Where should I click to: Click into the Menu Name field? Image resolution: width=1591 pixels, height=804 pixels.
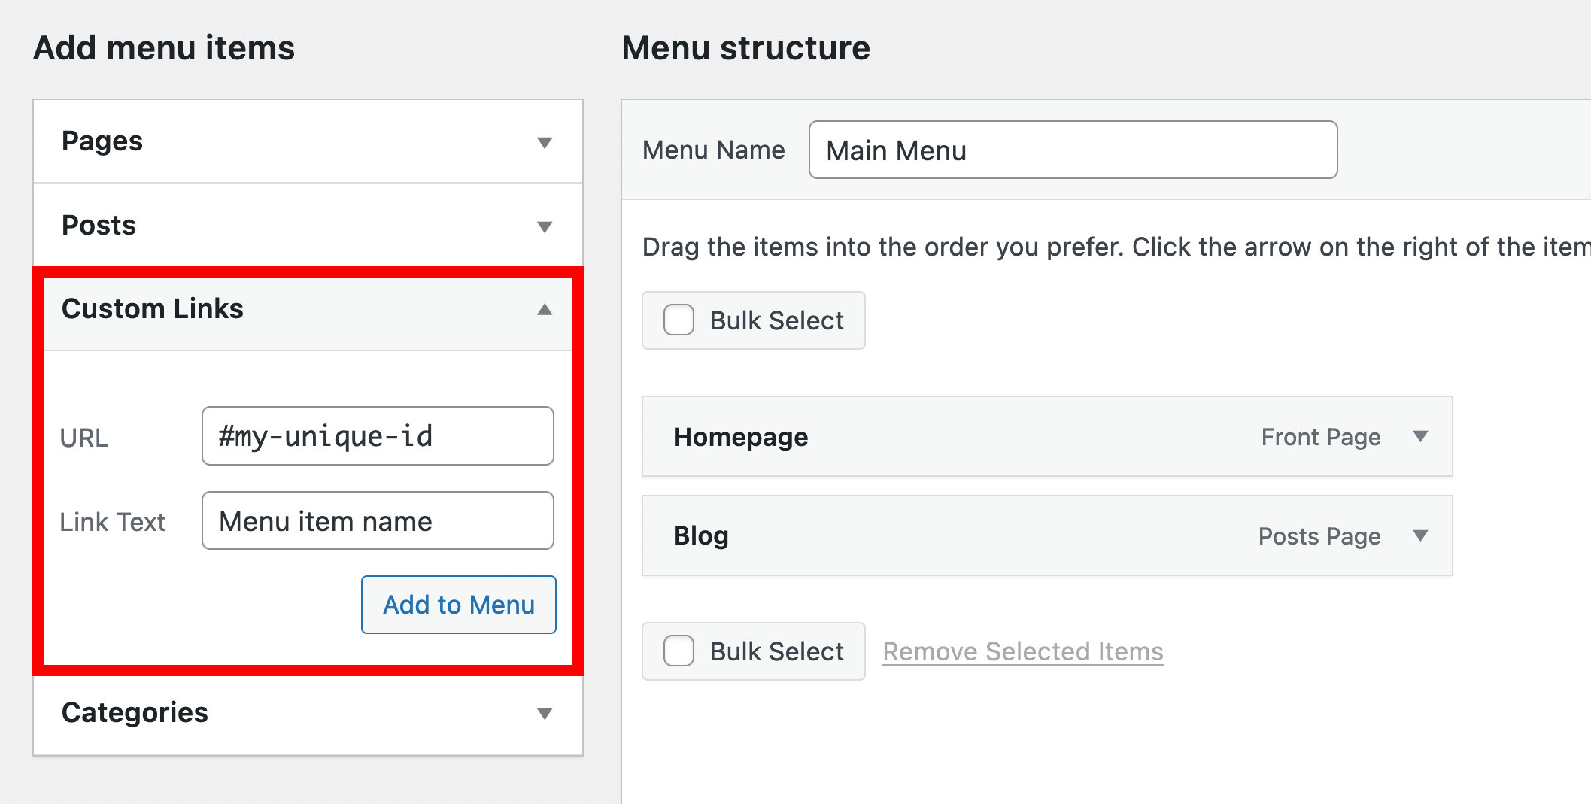[x=1073, y=150]
